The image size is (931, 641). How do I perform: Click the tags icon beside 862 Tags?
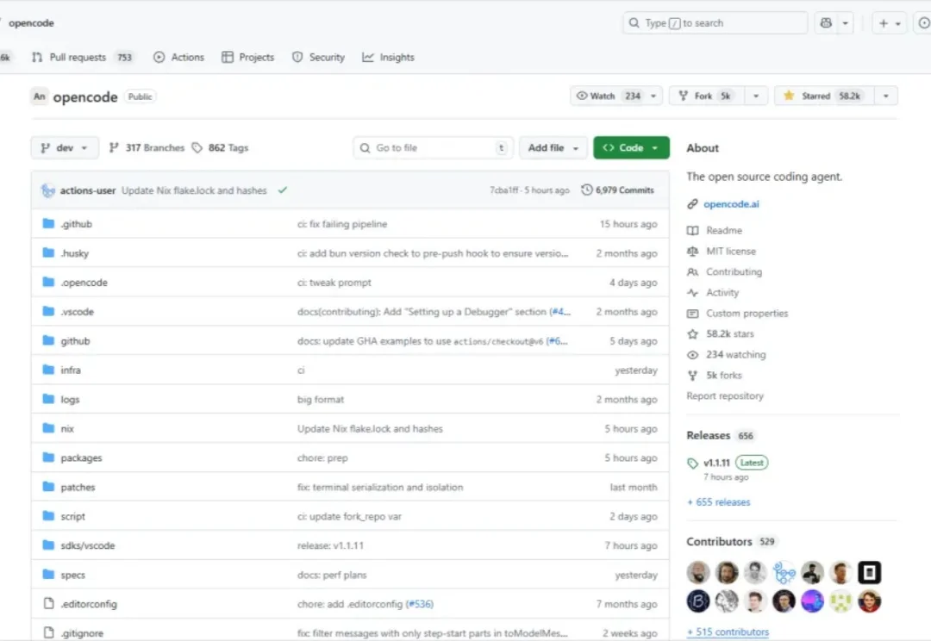(x=197, y=148)
